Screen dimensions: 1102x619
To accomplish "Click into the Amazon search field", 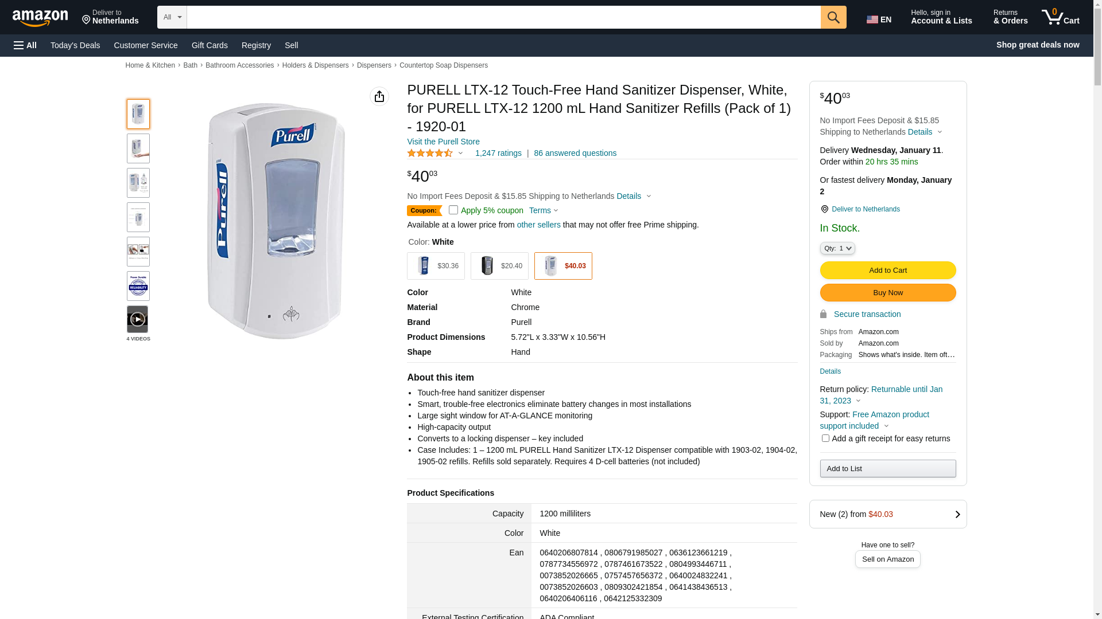I will [x=503, y=17].
